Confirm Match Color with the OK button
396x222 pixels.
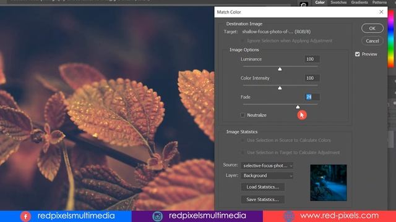(x=372, y=28)
